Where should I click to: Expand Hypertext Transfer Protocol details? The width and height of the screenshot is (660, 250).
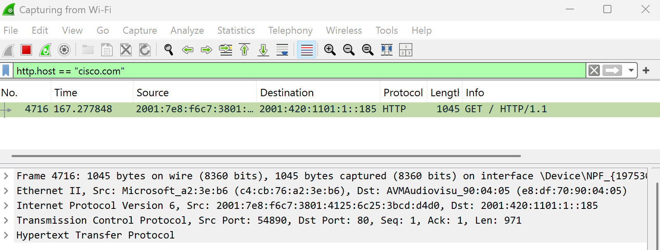coord(6,235)
